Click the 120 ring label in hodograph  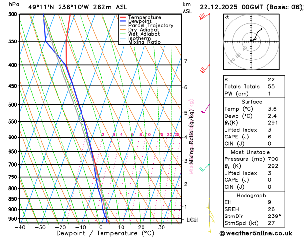[231, 61]
